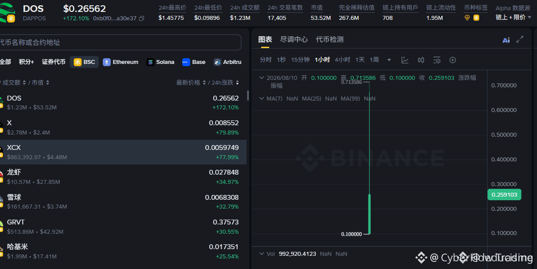Click the 完全稀释估值 label

click(357, 8)
